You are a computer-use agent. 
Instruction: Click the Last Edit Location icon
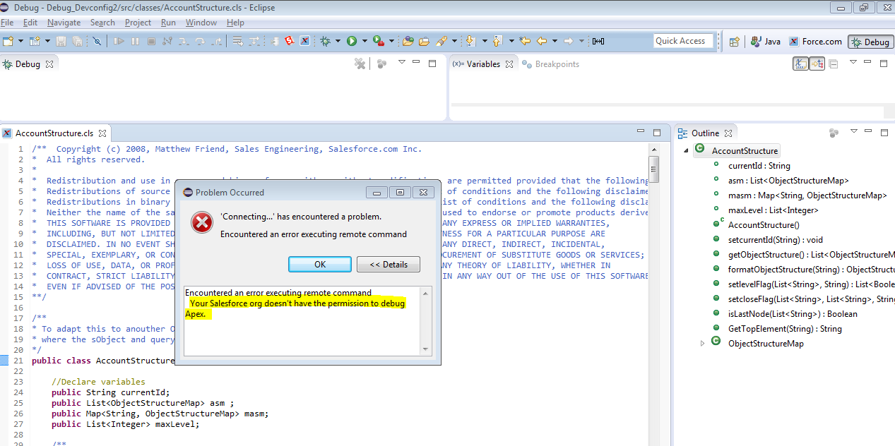[525, 42]
